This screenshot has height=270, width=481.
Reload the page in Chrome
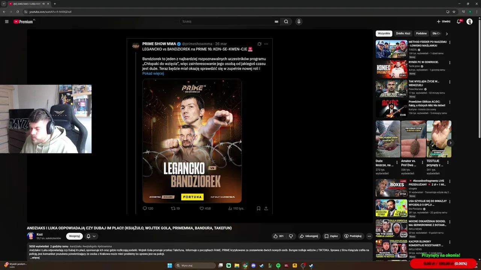click(17, 12)
